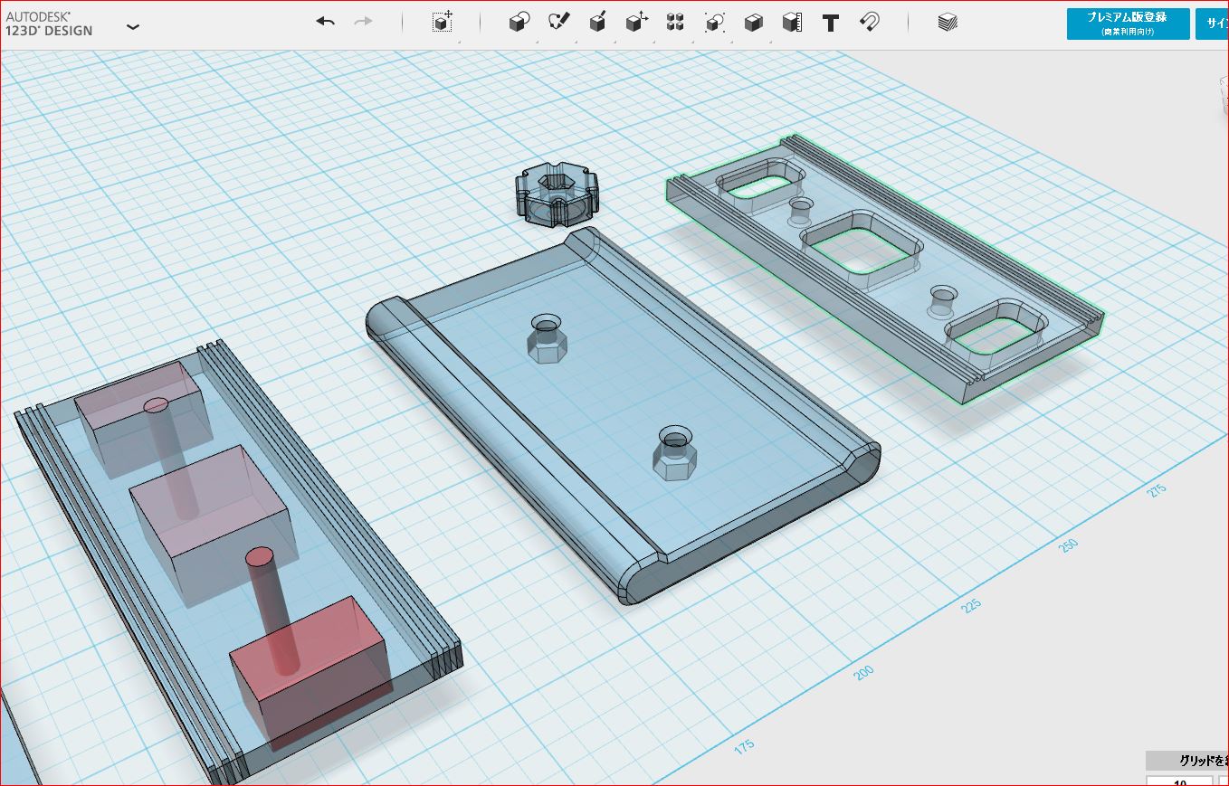
Task: Open the Primitives shapes menu
Action: click(519, 23)
